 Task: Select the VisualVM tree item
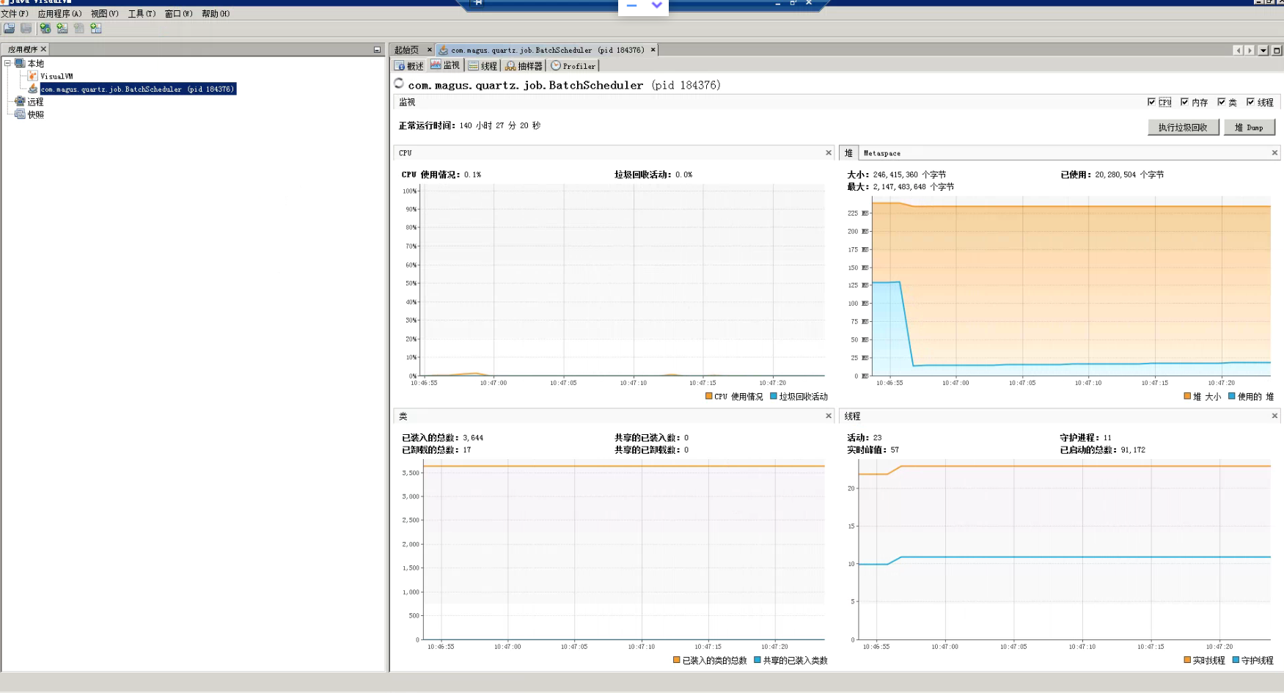56,76
